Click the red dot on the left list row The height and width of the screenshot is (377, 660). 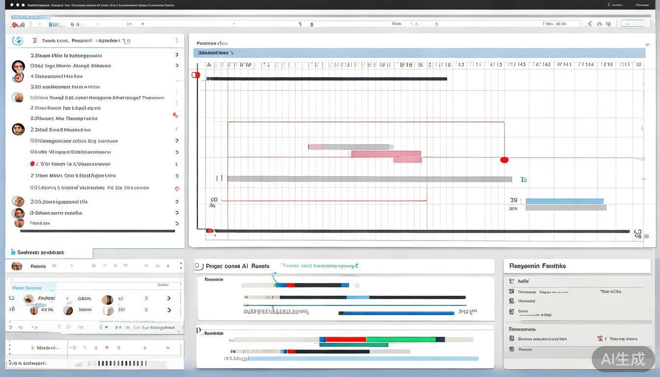pos(32,163)
